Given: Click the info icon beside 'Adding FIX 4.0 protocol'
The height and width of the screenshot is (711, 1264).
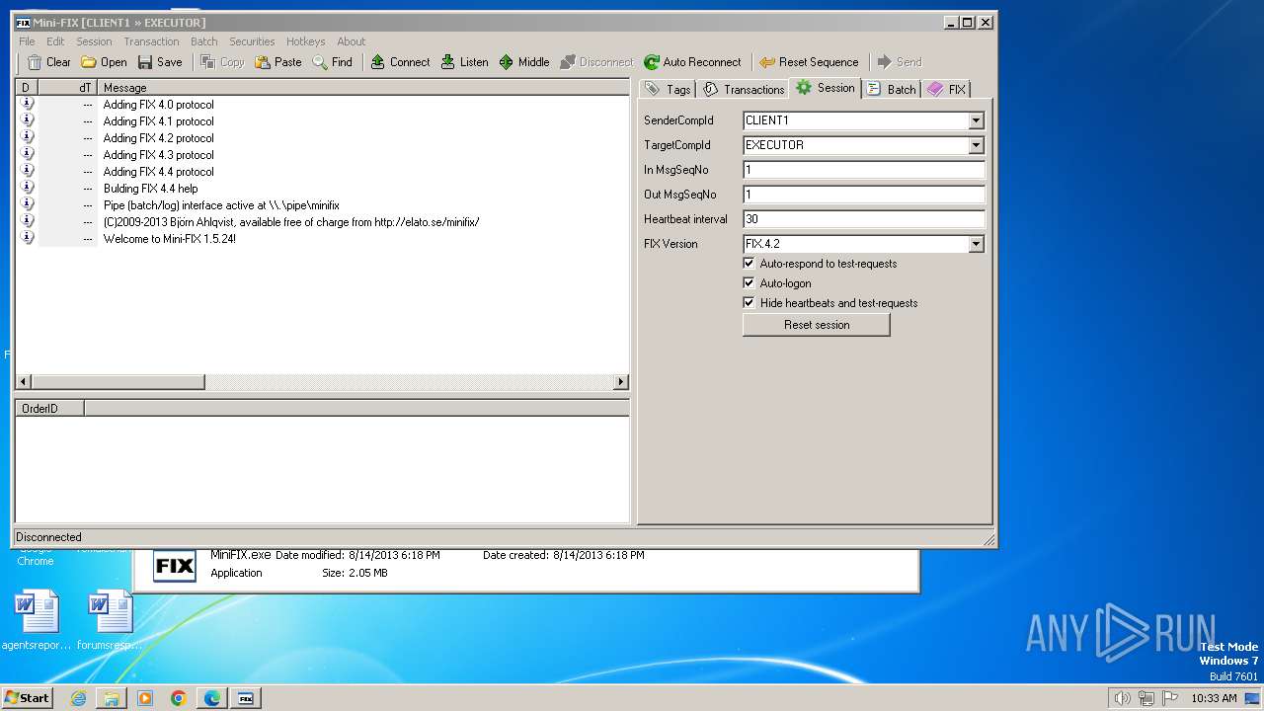Looking at the screenshot, I should [x=27, y=104].
